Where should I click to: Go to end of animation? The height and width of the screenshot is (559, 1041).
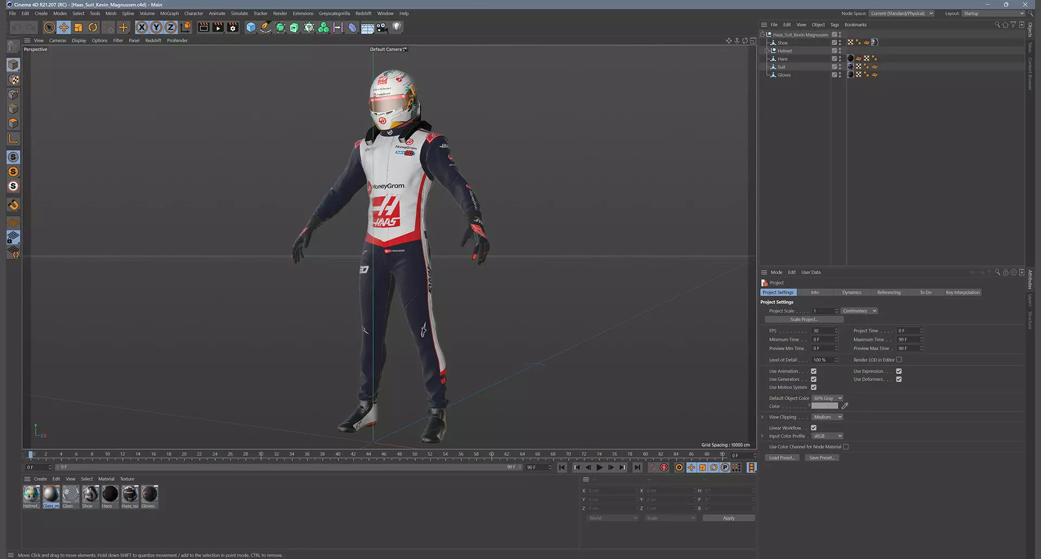click(638, 467)
